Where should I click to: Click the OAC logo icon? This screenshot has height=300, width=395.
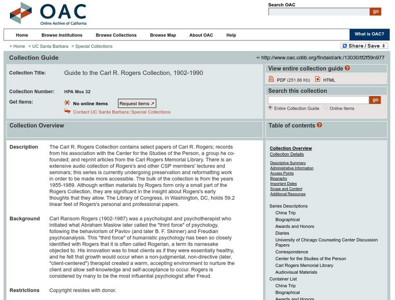[21, 13]
